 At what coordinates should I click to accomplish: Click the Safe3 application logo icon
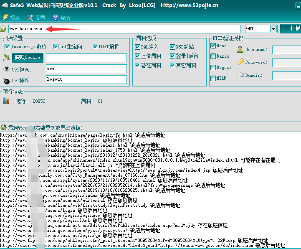[5, 5]
